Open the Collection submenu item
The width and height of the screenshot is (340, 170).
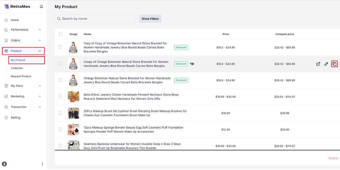[x=17, y=68]
